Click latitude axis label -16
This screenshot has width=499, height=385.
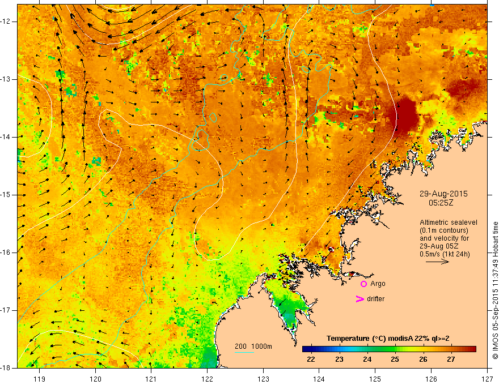tap(6, 253)
